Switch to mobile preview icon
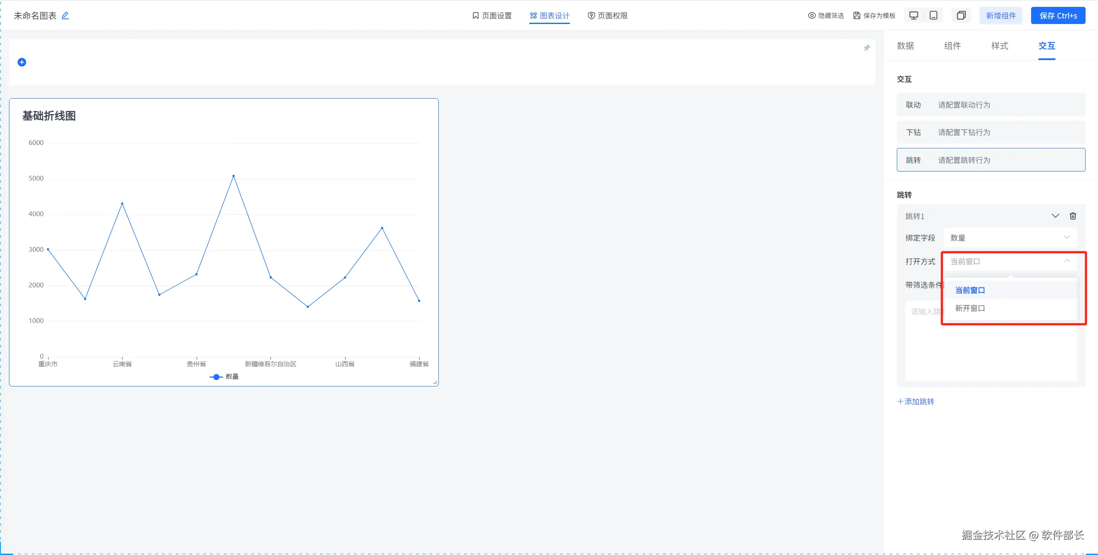Screen dimensions: 1098x555 (x=933, y=16)
